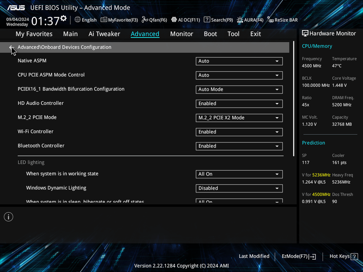Click the Hardware Monitor screen icon

click(305, 34)
